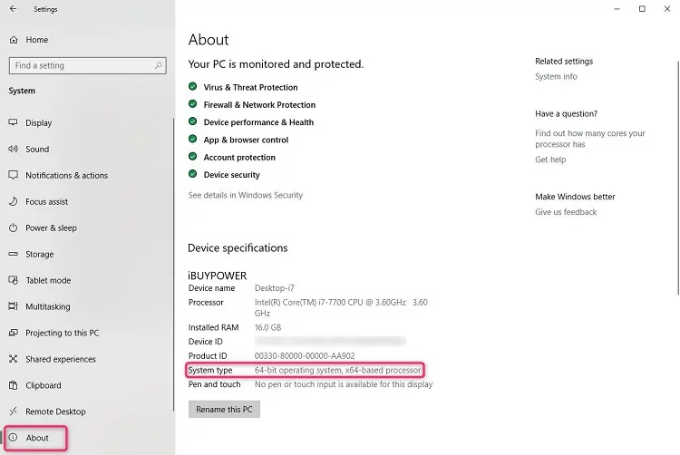Select Product ID 00330-80000-00000-AA902
This screenshot has height=455, width=680.
pyautogui.click(x=305, y=356)
